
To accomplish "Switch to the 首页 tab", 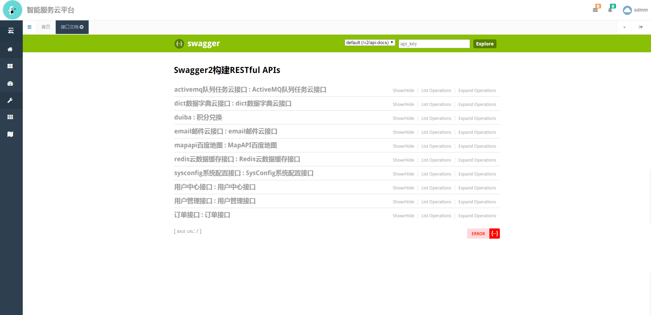I will [x=46, y=27].
